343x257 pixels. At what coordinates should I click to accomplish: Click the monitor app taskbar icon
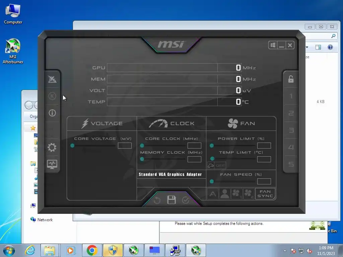(x=154, y=250)
